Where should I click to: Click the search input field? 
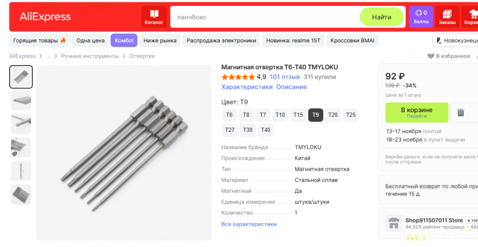pos(265,17)
